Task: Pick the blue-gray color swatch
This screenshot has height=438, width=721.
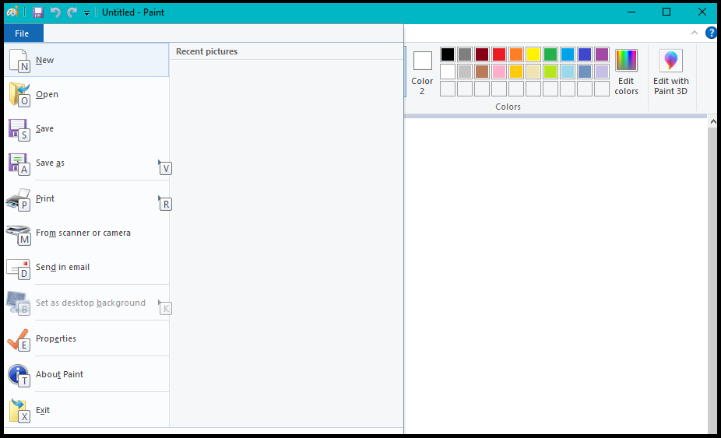Action: click(585, 72)
